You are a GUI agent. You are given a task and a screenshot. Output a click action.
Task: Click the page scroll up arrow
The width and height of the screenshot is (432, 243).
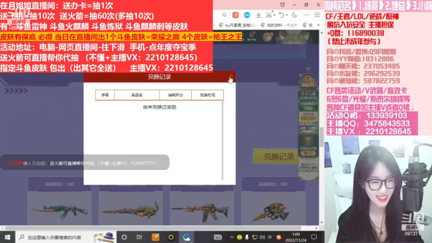(321, 33)
